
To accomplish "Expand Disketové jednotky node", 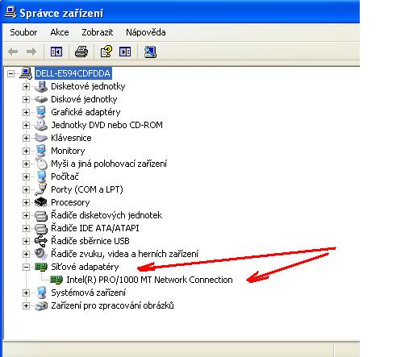I will (x=26, y=86).
